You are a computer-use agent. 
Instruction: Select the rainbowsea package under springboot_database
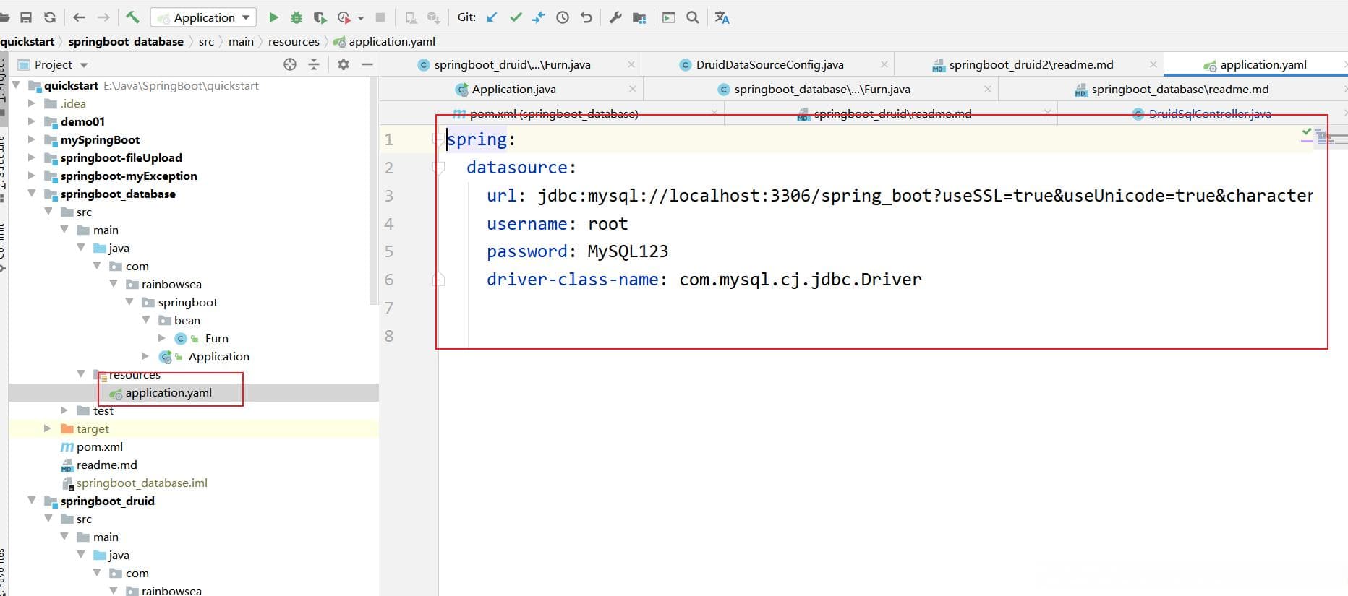tap(171, 284)
